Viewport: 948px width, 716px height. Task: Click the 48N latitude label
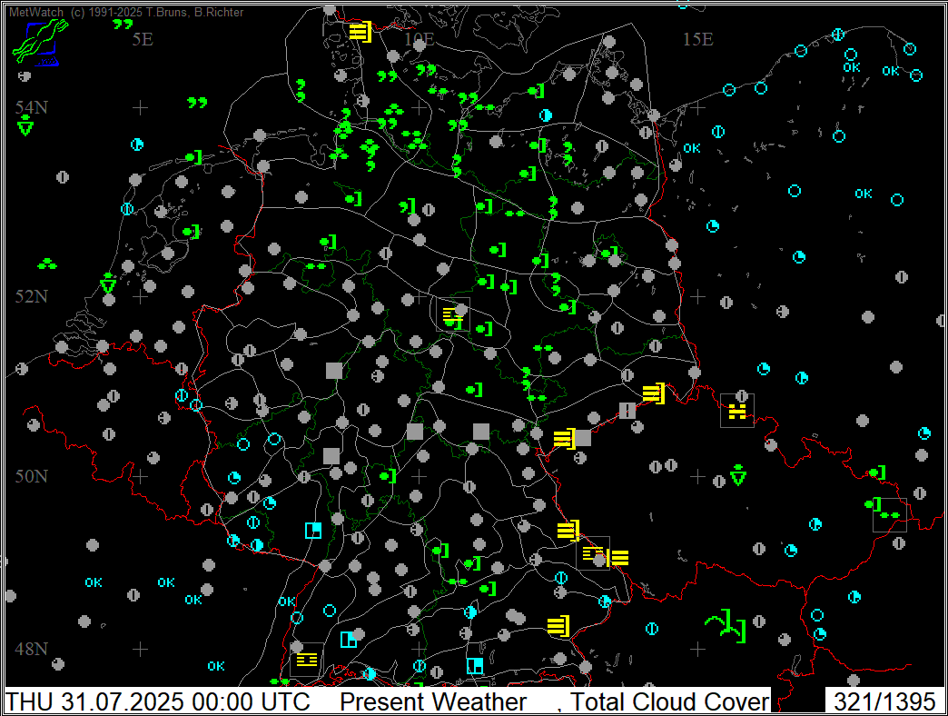pos(32,650)
